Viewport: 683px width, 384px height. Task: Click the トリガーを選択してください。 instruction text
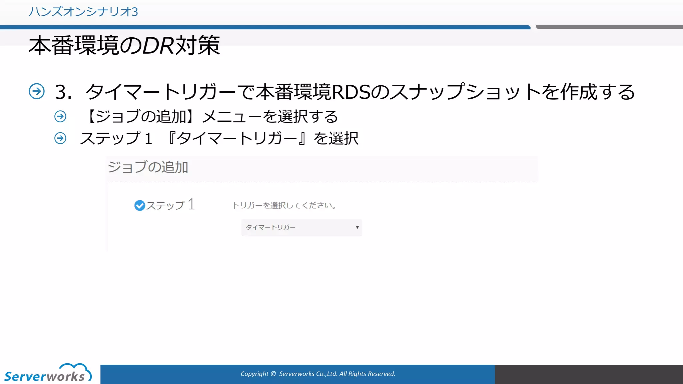pos(284,205)
